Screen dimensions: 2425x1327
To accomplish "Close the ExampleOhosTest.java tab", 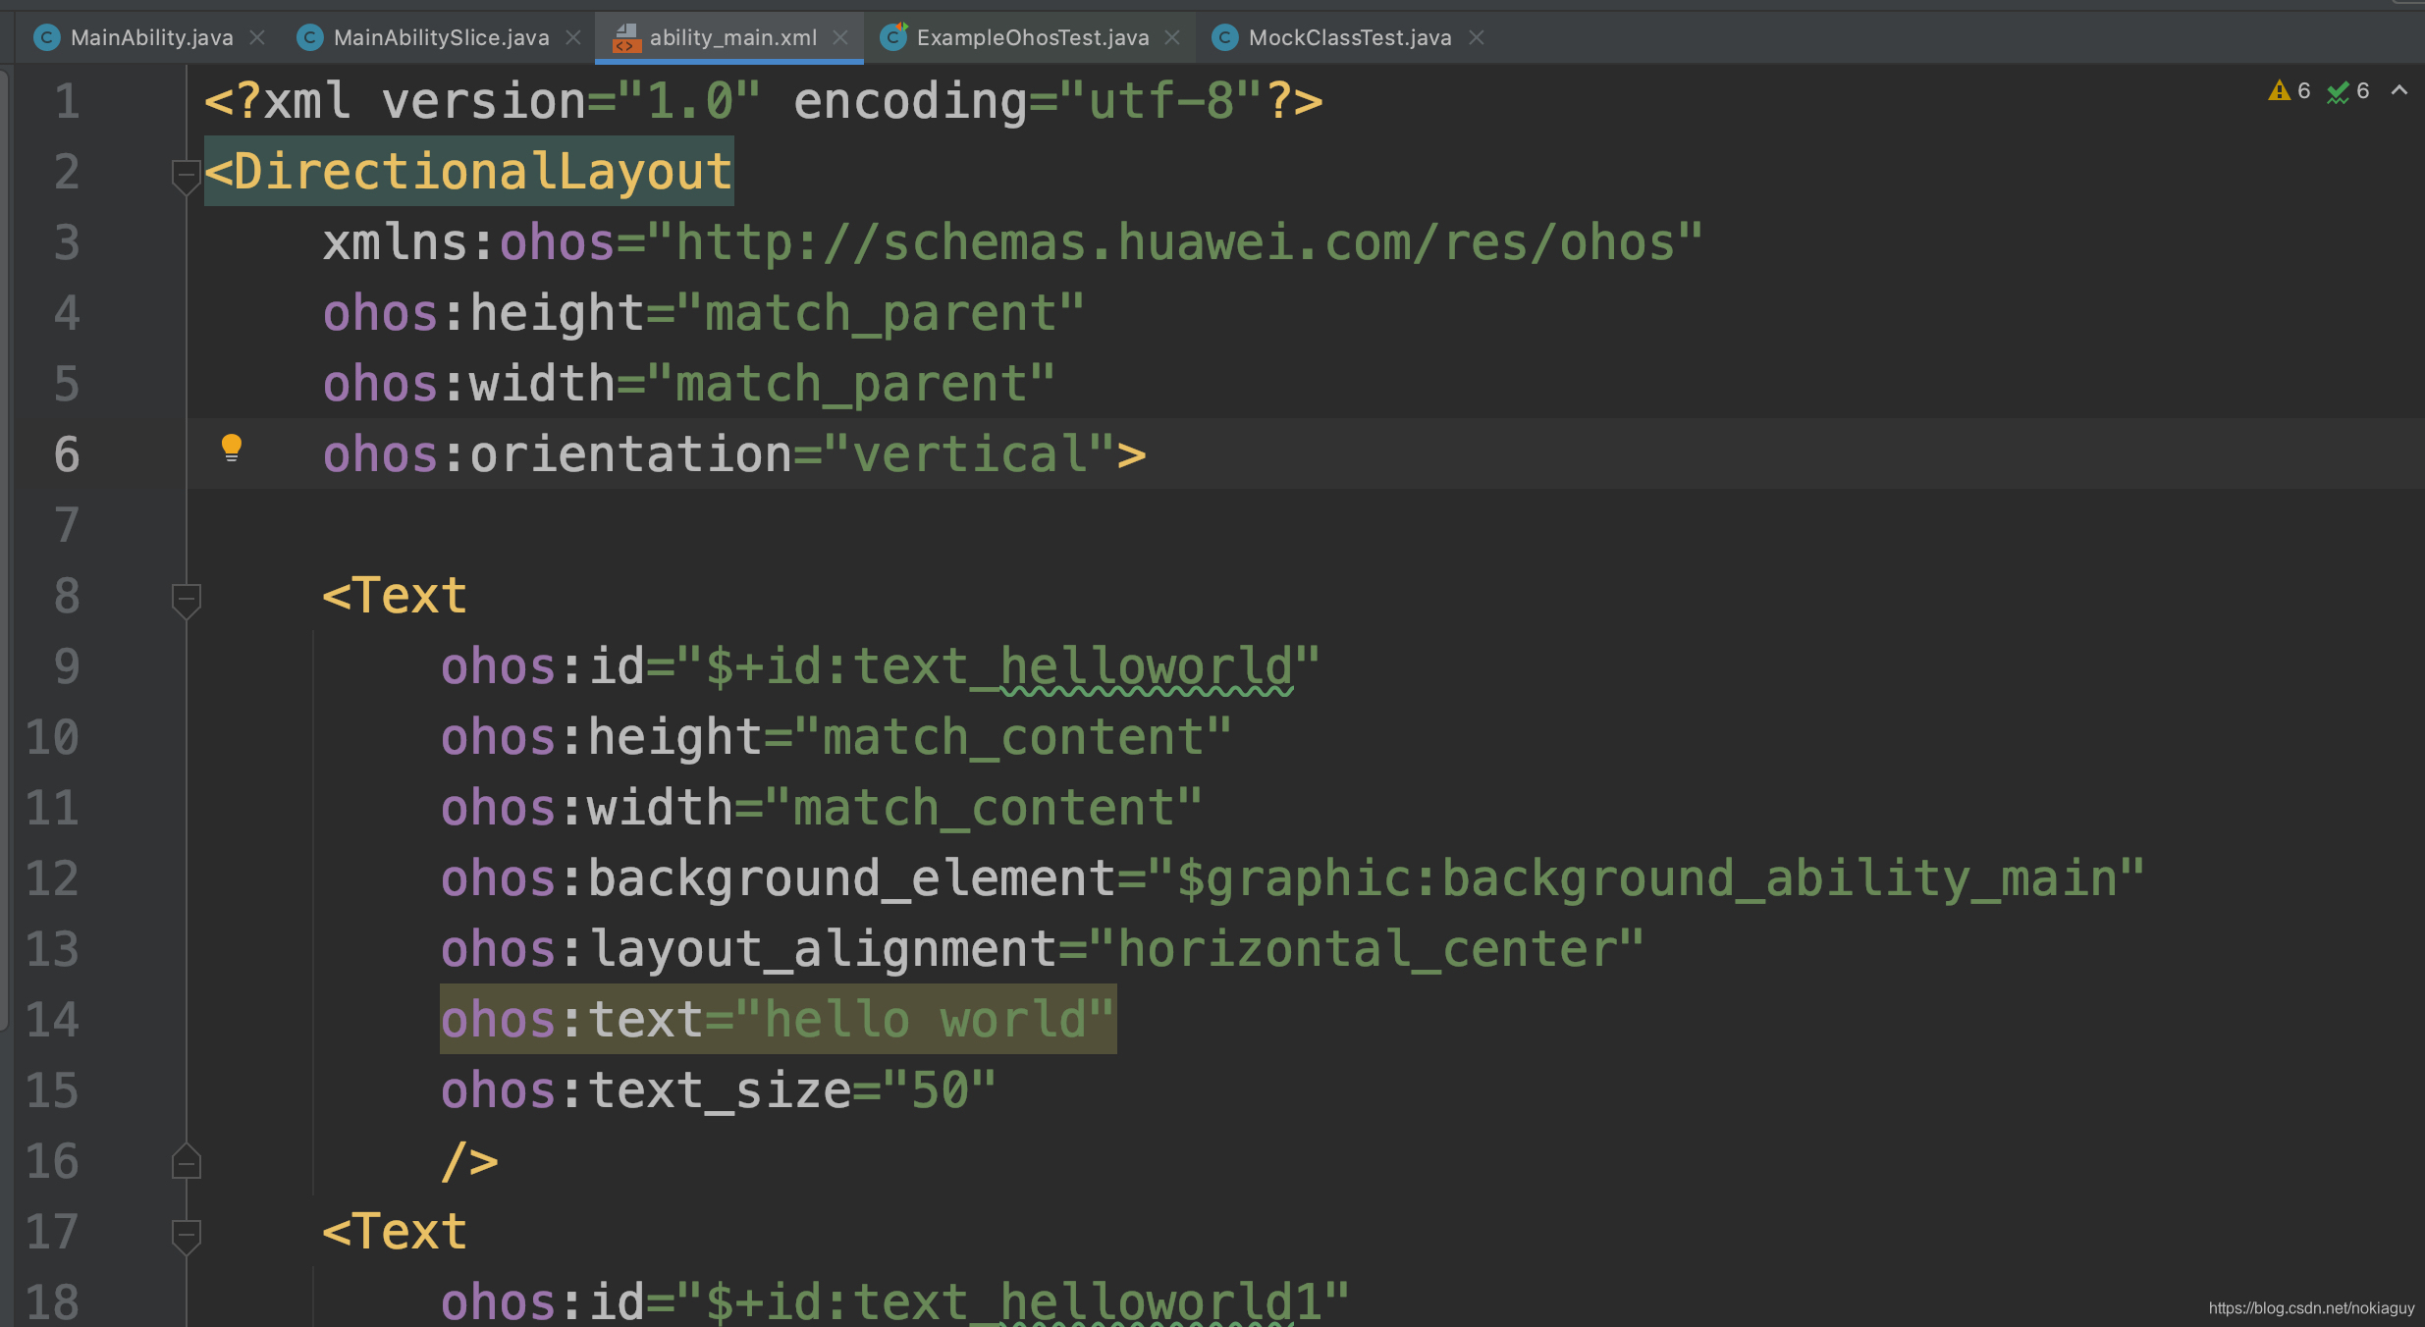I will pos(1172,37).
